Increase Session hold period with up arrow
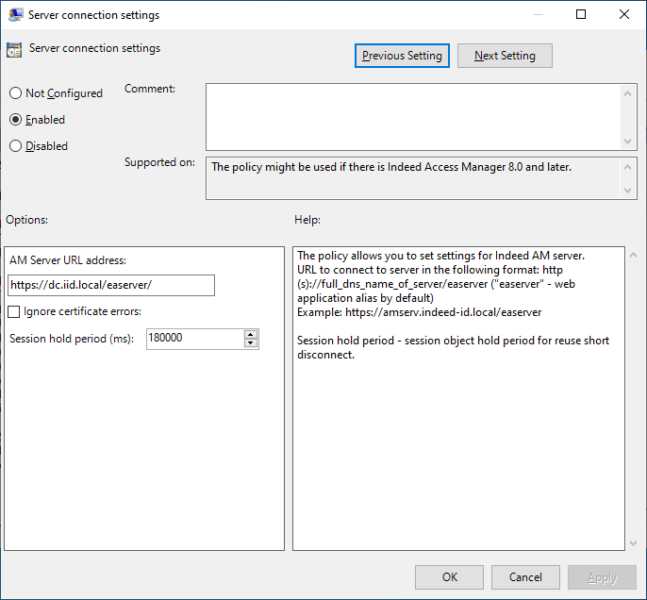 click(x=251, y=334)
